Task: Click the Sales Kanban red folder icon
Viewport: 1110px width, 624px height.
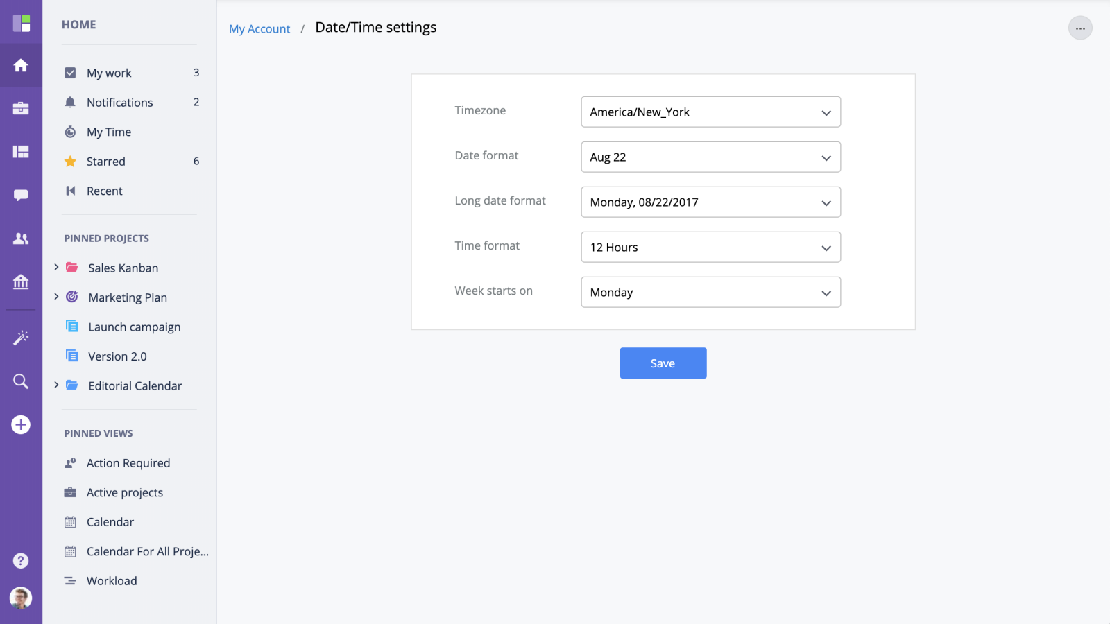Action: tap(71, 268)
